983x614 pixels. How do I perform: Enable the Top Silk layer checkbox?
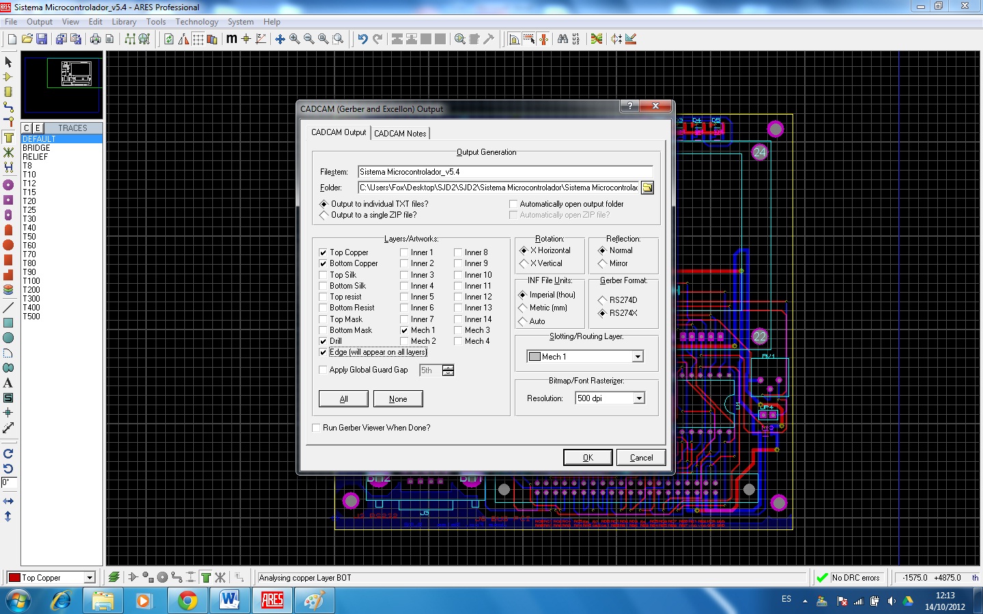tap(324, 275)
